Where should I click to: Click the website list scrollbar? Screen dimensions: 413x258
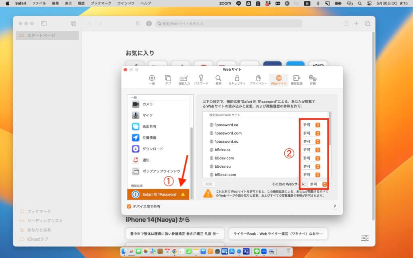[x=330, y=129]
